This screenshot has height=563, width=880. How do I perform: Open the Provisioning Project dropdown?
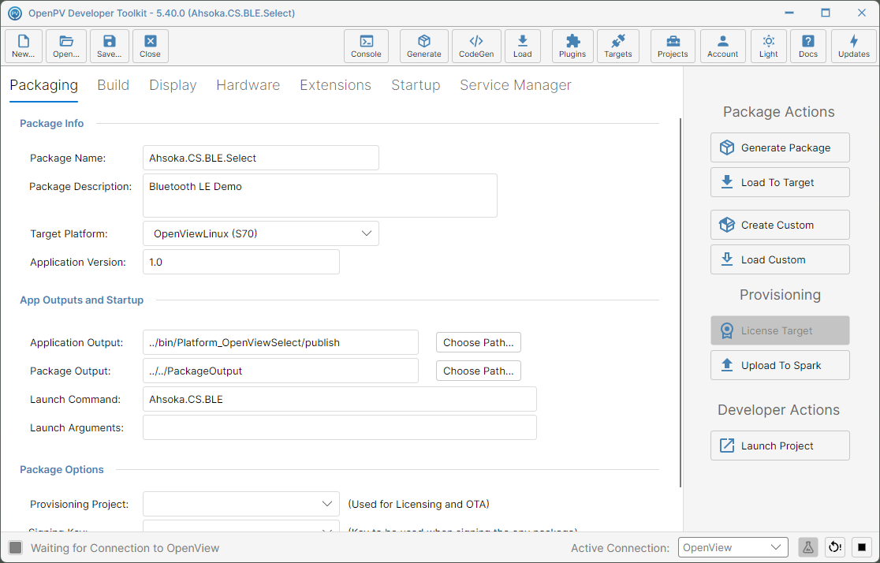click(x=241, y=504)
